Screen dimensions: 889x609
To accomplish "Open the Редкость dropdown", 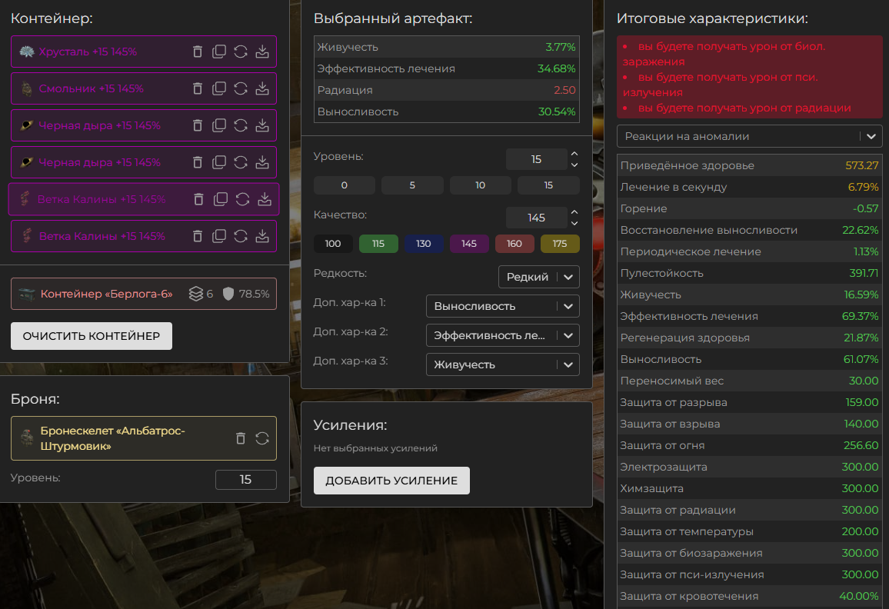I will (x=538, y=277).
